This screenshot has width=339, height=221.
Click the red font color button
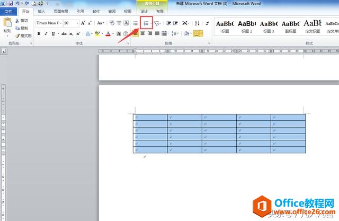108,34
